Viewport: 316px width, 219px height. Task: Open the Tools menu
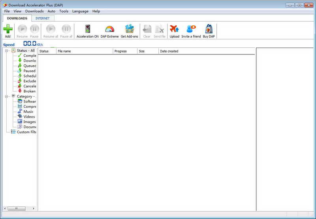[64, 11]
